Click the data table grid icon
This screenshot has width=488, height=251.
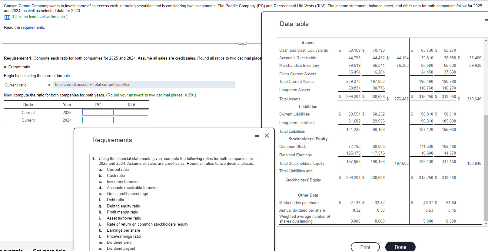7,17
